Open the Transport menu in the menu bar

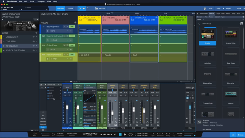click(40, 2)
